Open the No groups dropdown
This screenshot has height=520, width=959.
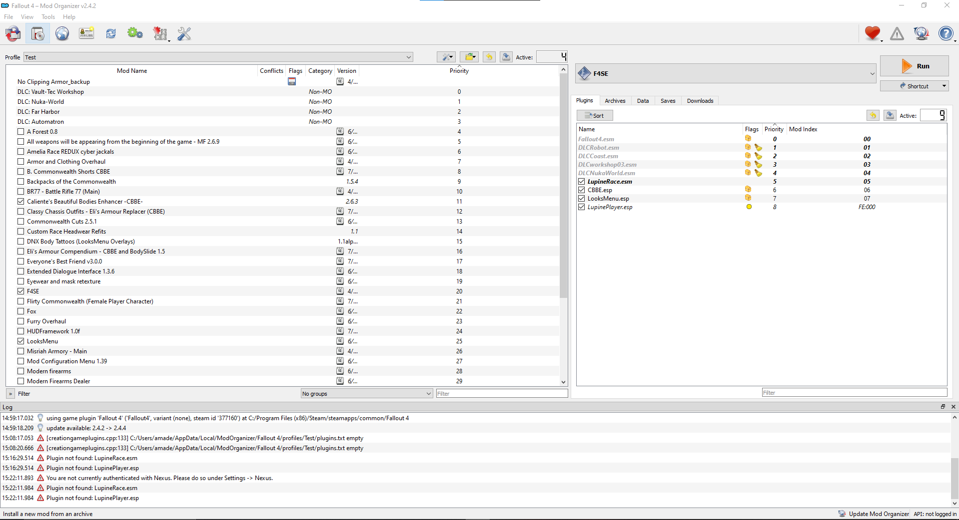click(x=366, y=393)
